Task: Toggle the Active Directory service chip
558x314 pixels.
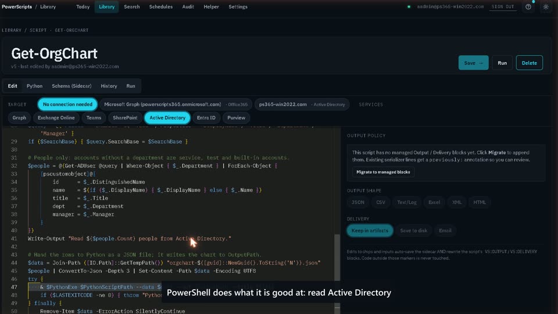Action: pos(167,118)
